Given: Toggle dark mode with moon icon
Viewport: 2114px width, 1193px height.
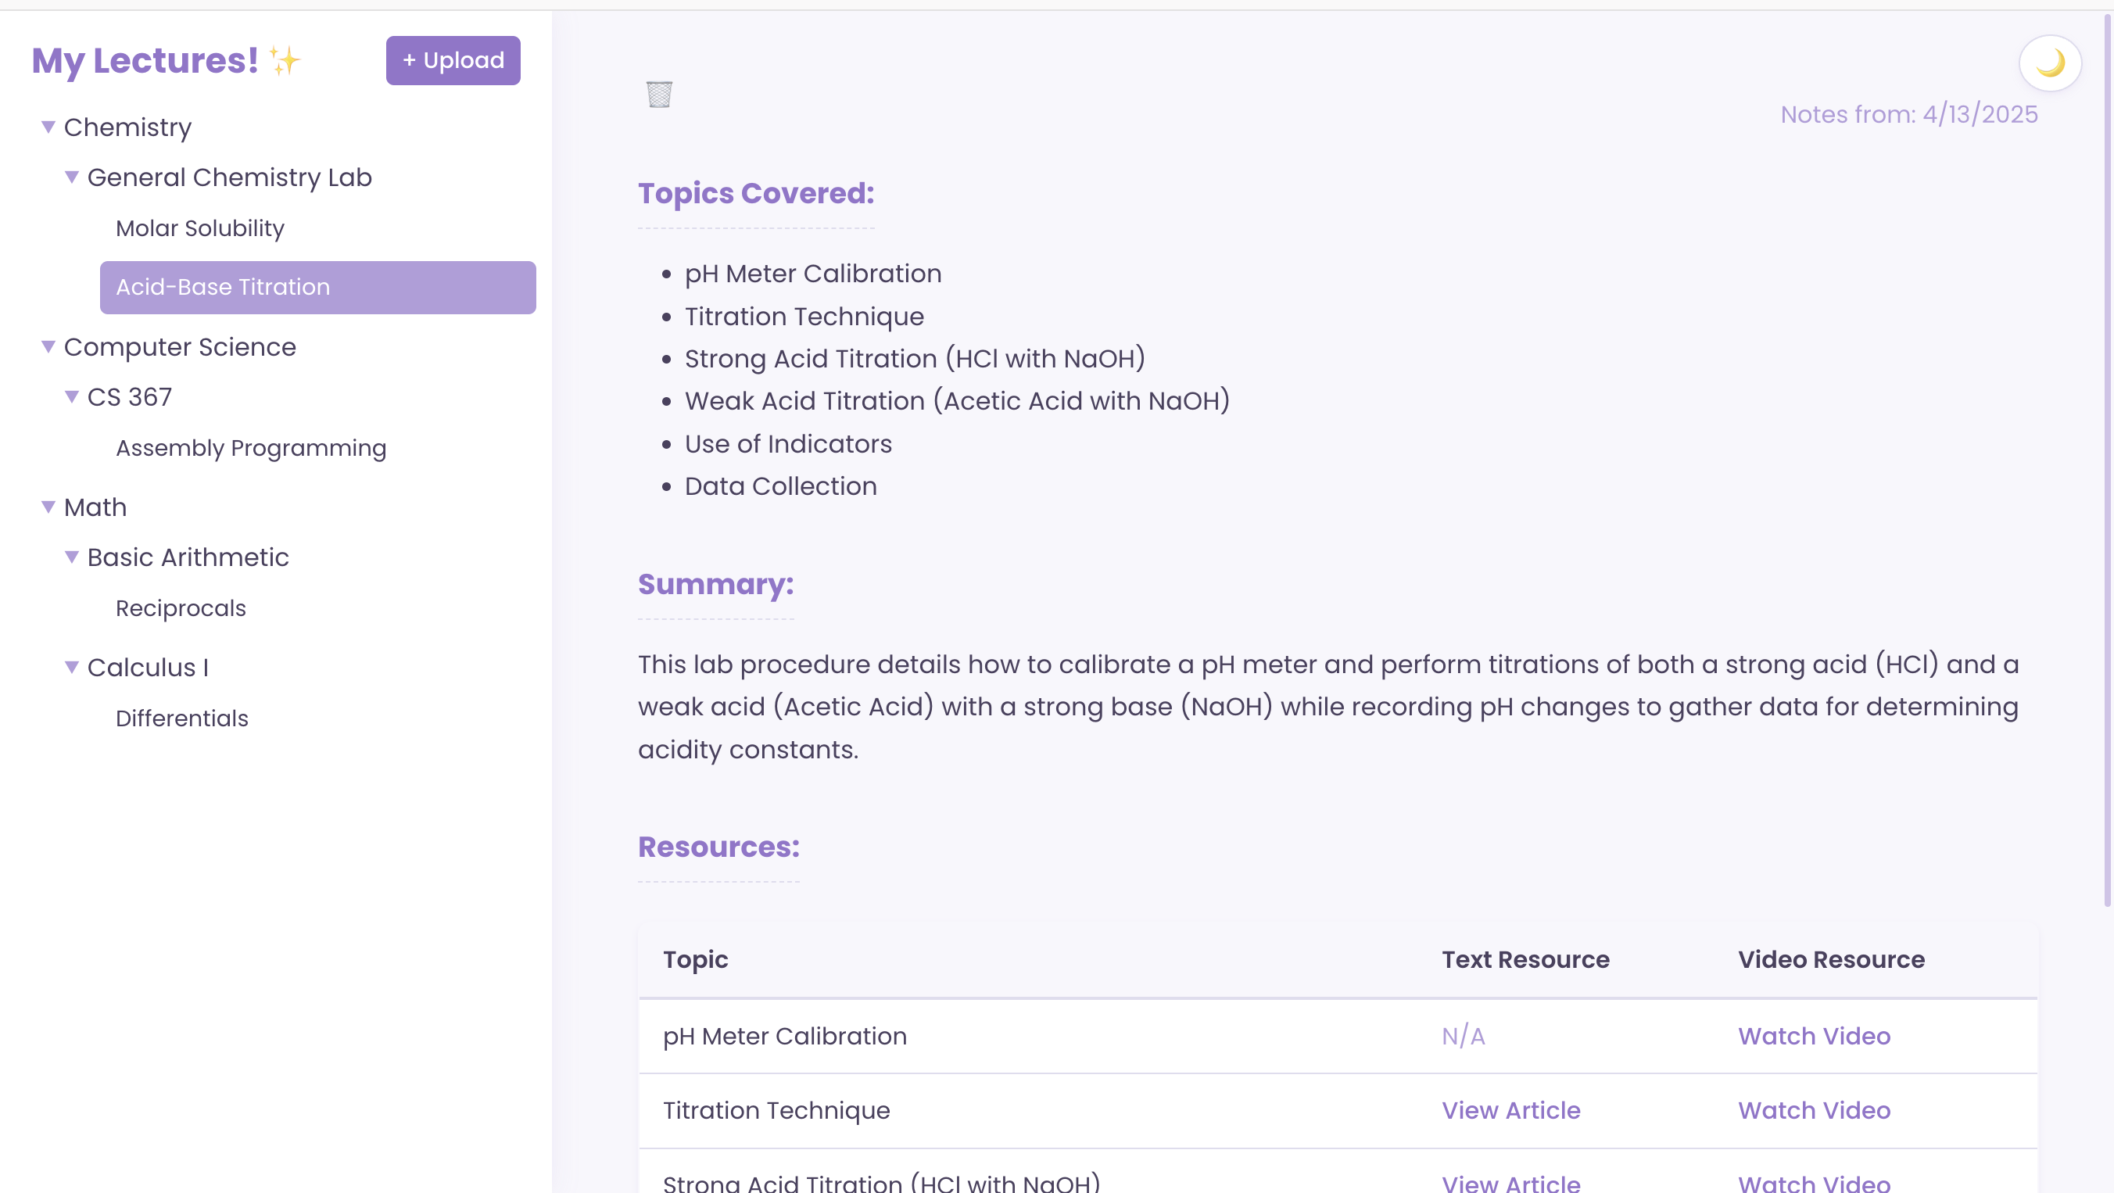Looking at the screenshot, I should [2049, 63].
